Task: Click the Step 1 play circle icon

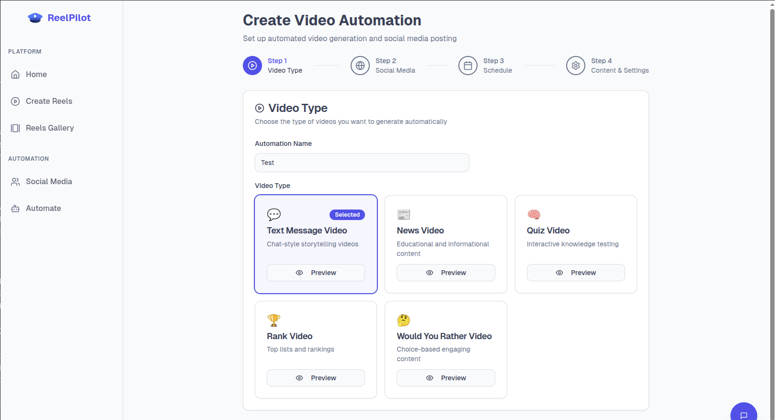Action: tap(252, 66)
